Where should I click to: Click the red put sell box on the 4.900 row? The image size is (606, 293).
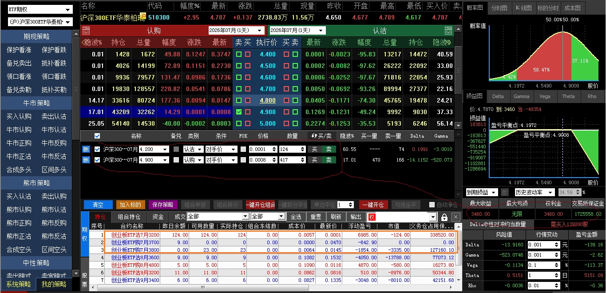click(x=286, y=112)
